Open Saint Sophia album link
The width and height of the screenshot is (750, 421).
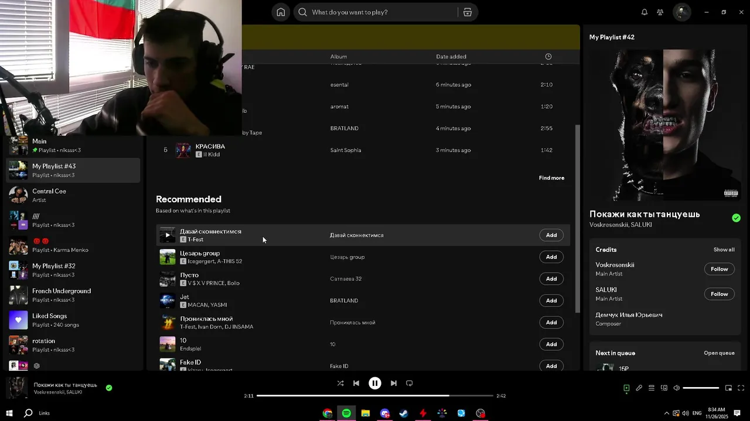pos(346,150)
